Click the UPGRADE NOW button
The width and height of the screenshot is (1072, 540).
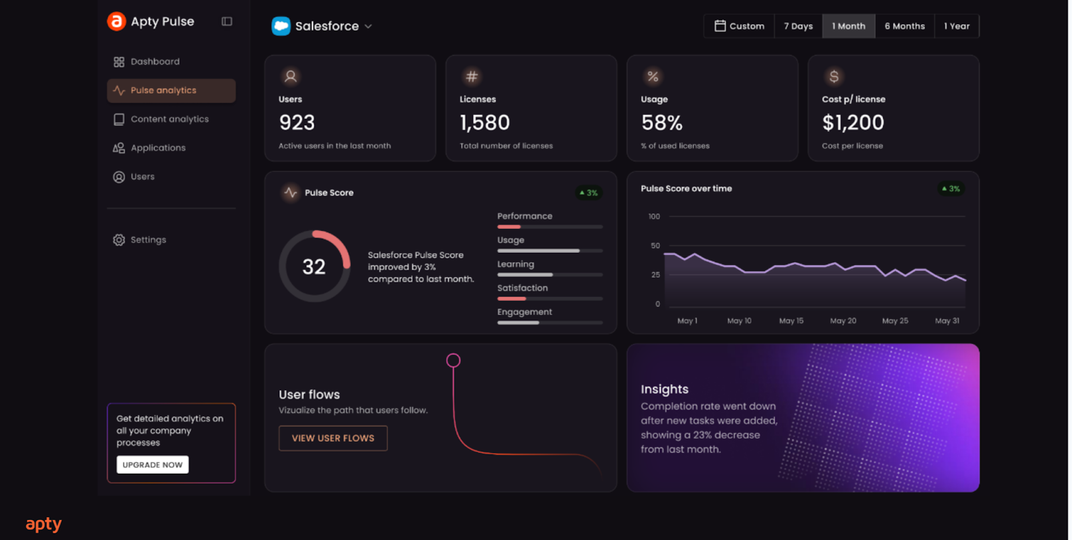153,464
